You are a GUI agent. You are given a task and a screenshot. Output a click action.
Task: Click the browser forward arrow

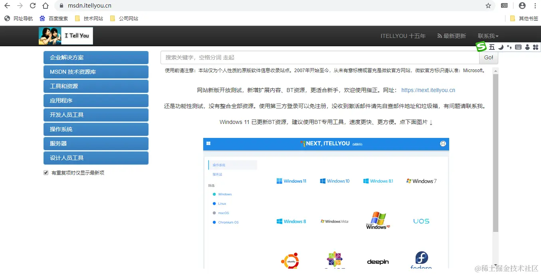20,6
